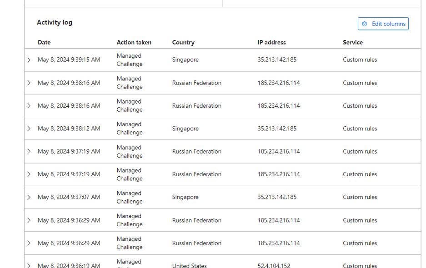Click IP address 52.4.104.152

point(274,265)
